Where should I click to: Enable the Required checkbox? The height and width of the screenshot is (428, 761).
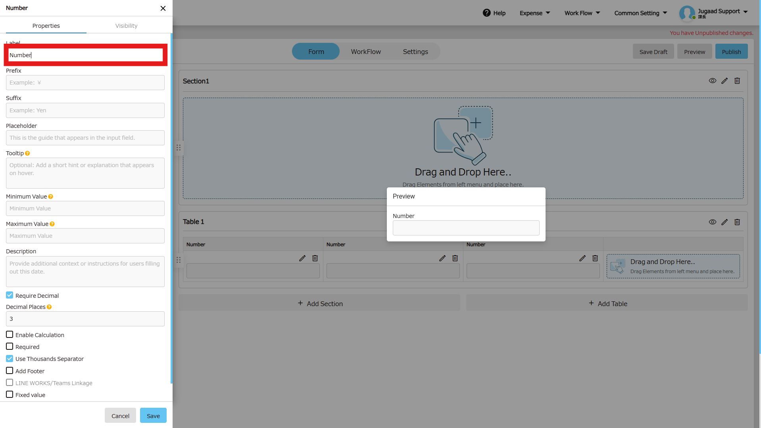pyautogui.click(x=10, y=347)
